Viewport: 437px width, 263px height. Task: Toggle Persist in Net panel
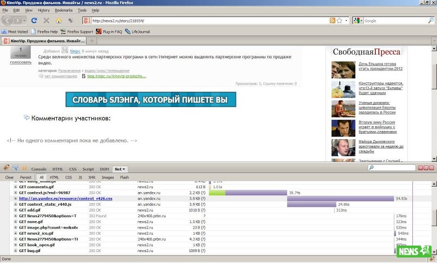26,177
